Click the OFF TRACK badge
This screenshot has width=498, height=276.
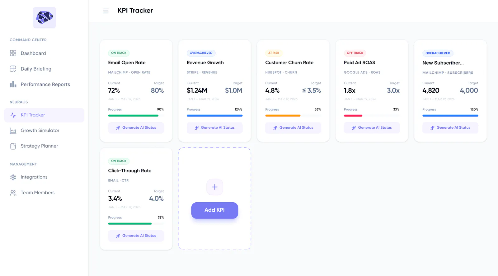[355, 53]
